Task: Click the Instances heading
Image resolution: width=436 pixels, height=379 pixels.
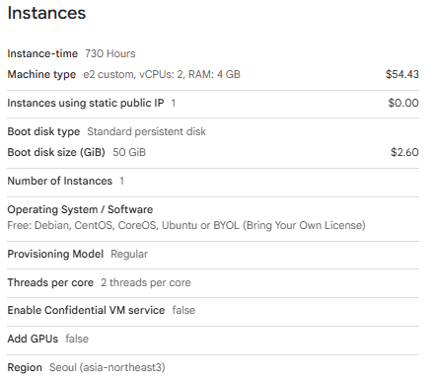Action: 46,13
